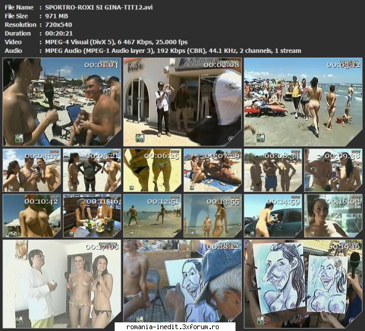
Task: Select the thumbnail stamped 00:09:38
Action: [334, 170]
